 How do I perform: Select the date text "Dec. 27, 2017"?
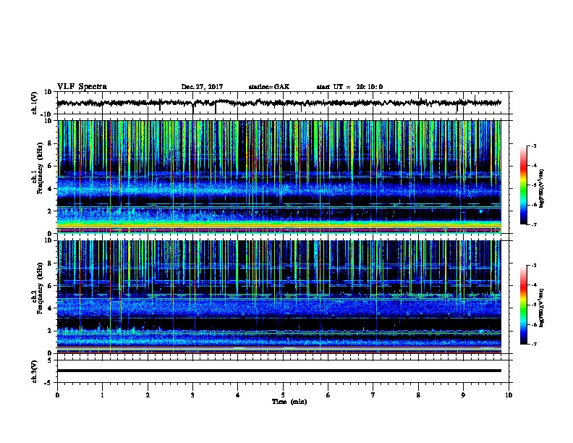[x=202, y=87]
